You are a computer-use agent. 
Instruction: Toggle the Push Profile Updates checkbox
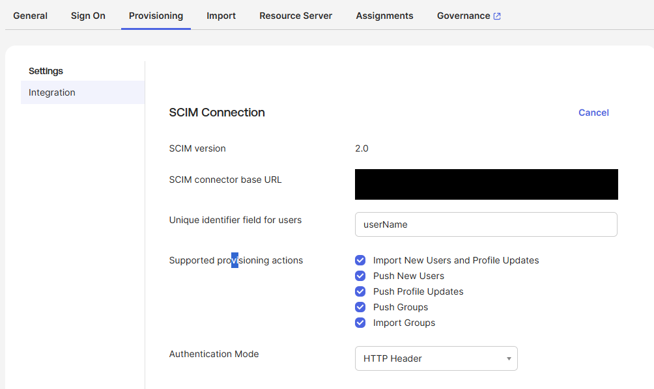[360, 291]
